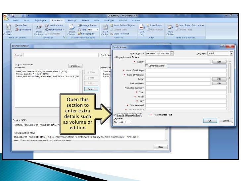Click Update Table in Table of Contents group

pos(23,30)
